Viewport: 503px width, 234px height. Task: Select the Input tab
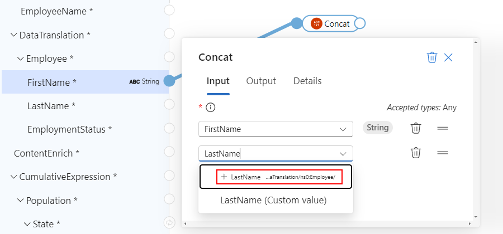[x=218, y=81]
